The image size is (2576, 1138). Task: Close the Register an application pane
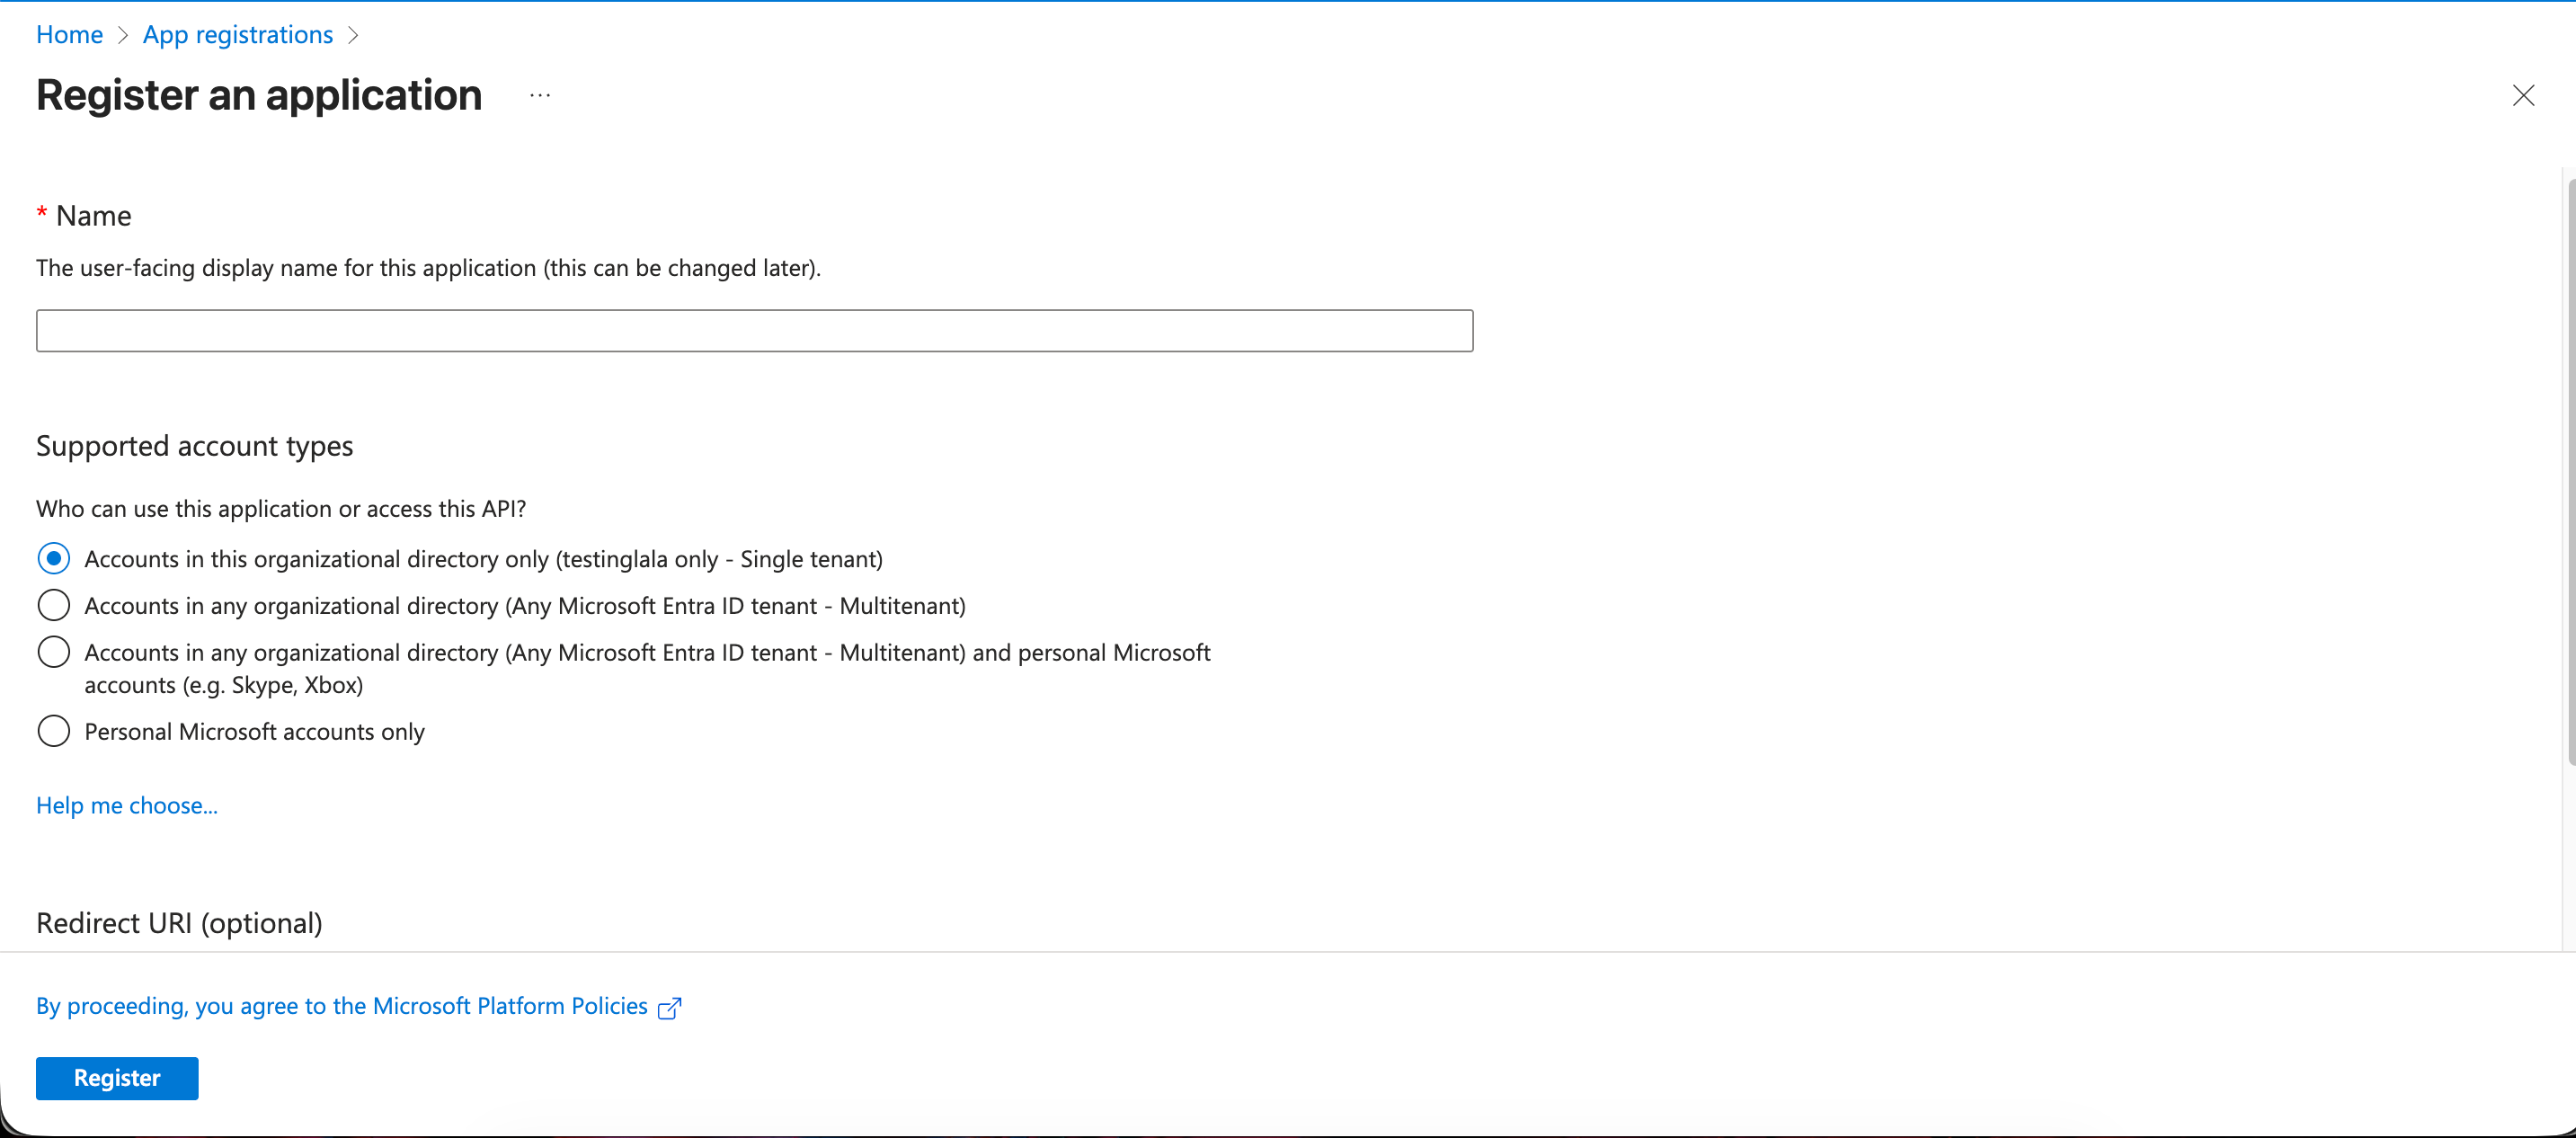[2523, 96]
